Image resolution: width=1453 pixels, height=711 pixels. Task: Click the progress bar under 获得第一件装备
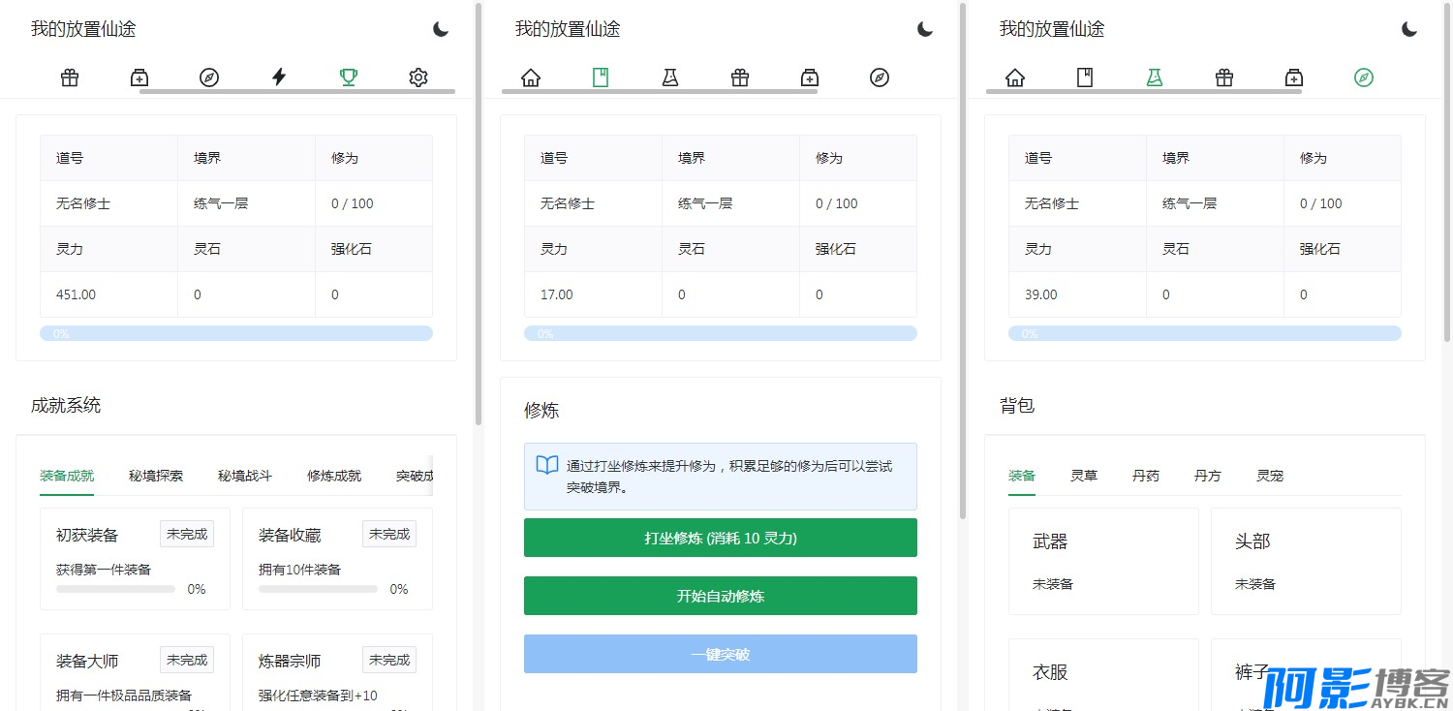(x=115, y=589)
